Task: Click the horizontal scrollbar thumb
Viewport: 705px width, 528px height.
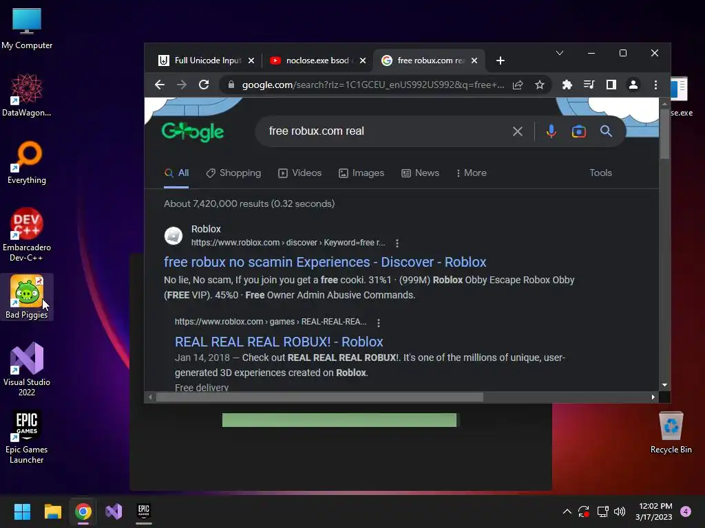Action: 319,397
